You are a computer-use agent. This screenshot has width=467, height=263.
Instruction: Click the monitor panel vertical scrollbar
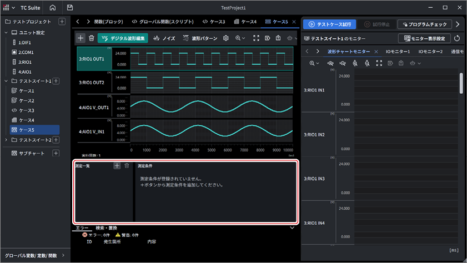pyautogui.click(x=461, y=84)
